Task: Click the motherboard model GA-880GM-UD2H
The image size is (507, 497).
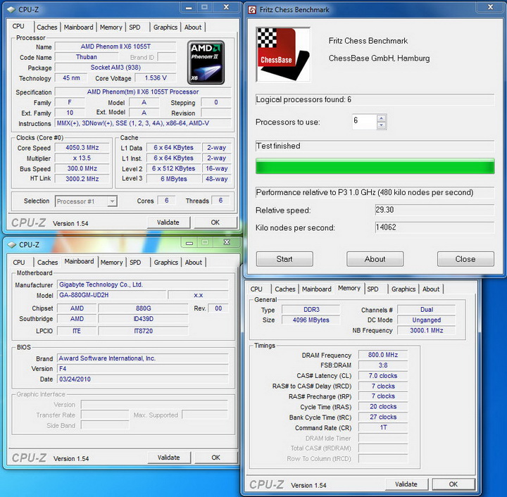Action: click(112, 295)
